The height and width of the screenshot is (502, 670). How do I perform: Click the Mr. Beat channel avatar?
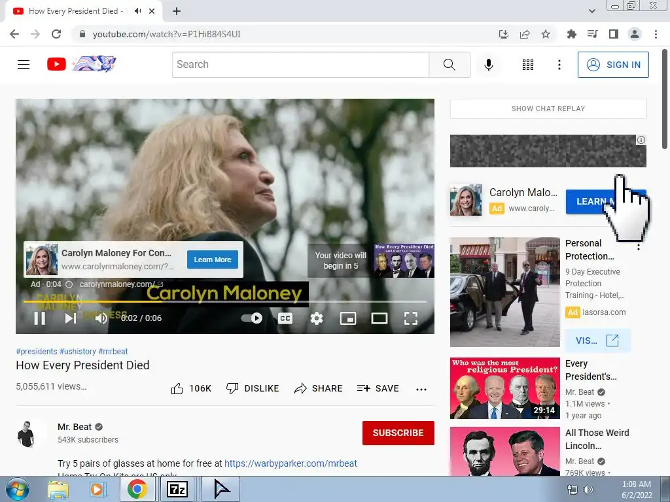pyautogui.click(x=26, y=434)
